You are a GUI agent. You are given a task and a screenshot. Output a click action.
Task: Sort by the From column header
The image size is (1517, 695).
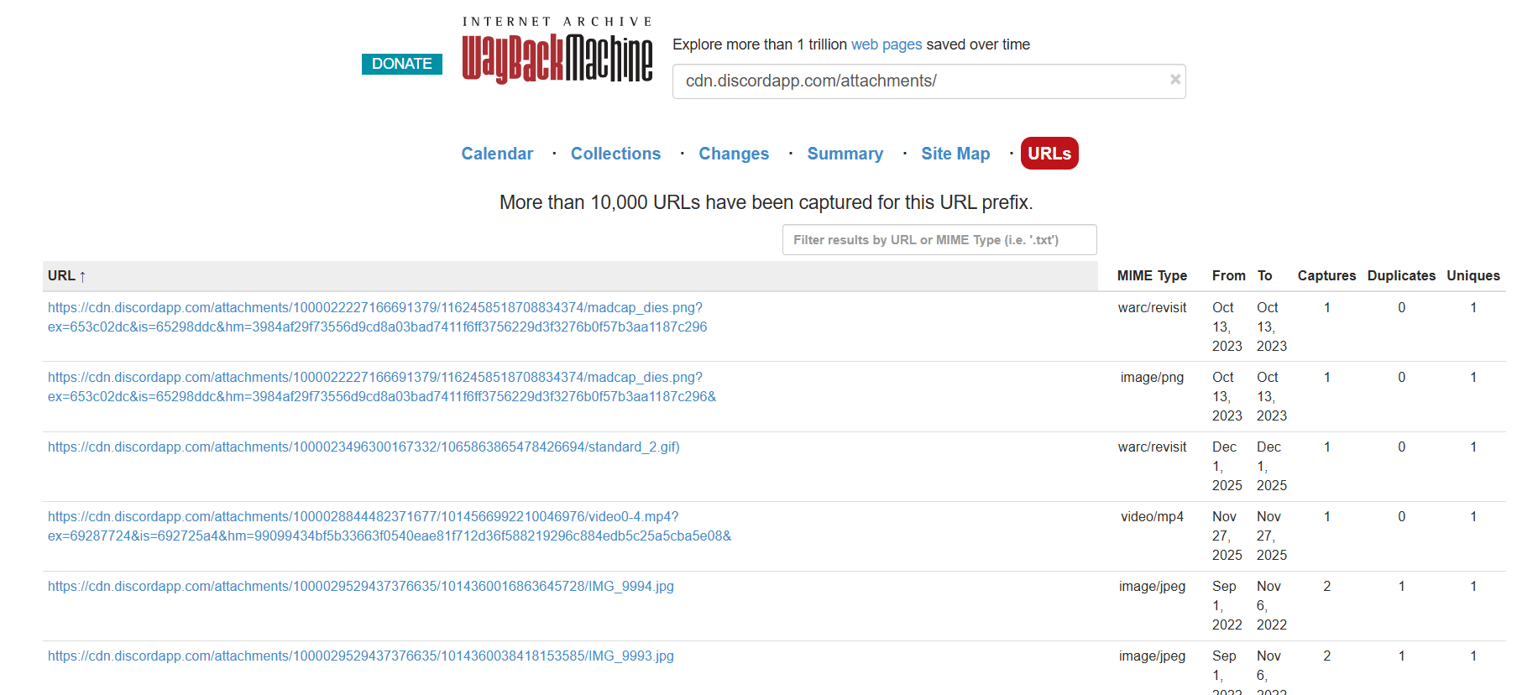point(1228,276)
